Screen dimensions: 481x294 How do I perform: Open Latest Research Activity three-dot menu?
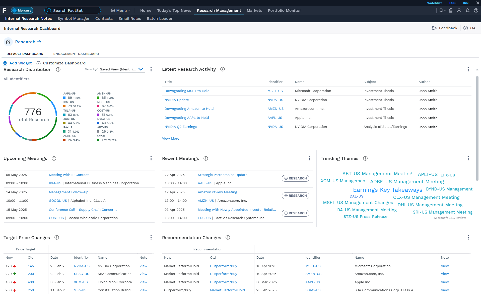click(468, 69)
